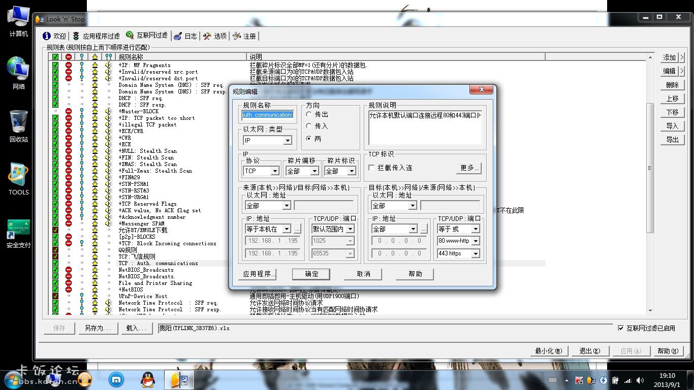
Task: Click yellow arrow icon of DHCP : SPF req. rule
Action: (x=95, y=98)
